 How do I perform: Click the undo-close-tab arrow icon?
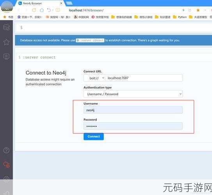click(x=49, y=10)
